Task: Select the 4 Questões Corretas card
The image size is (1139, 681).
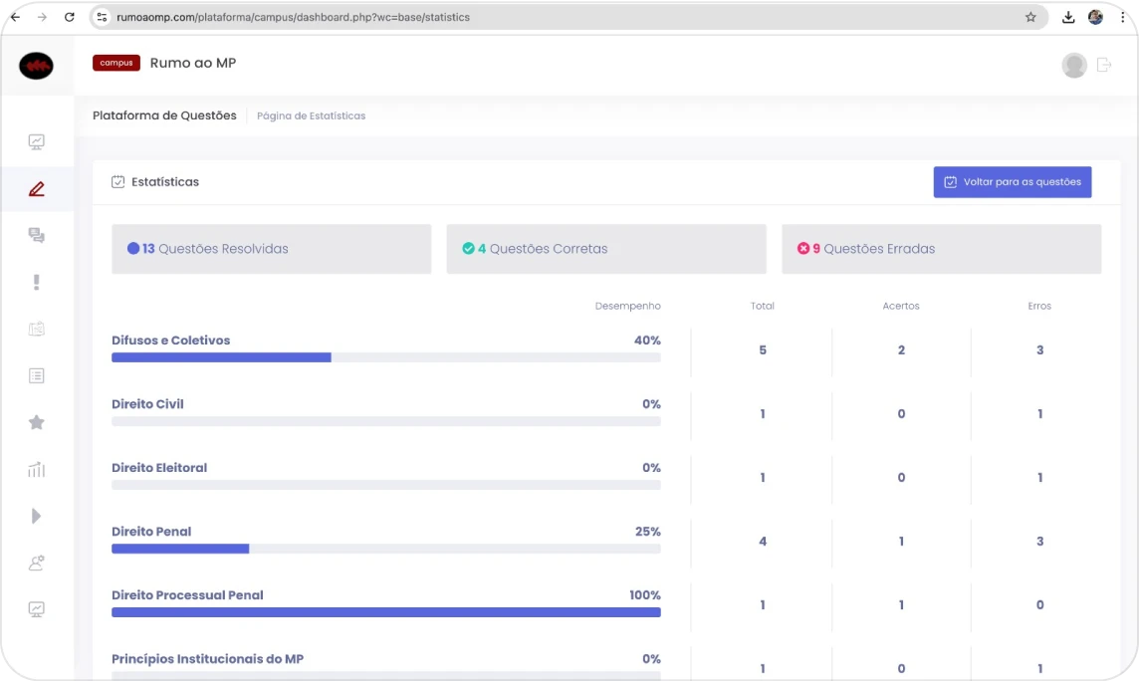Action: tap(605, 249)
